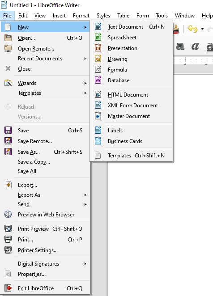The height and width of the screenshot is (296, 213).
Task: Click the italic 'a' character style icon
Action: [195, 46]
